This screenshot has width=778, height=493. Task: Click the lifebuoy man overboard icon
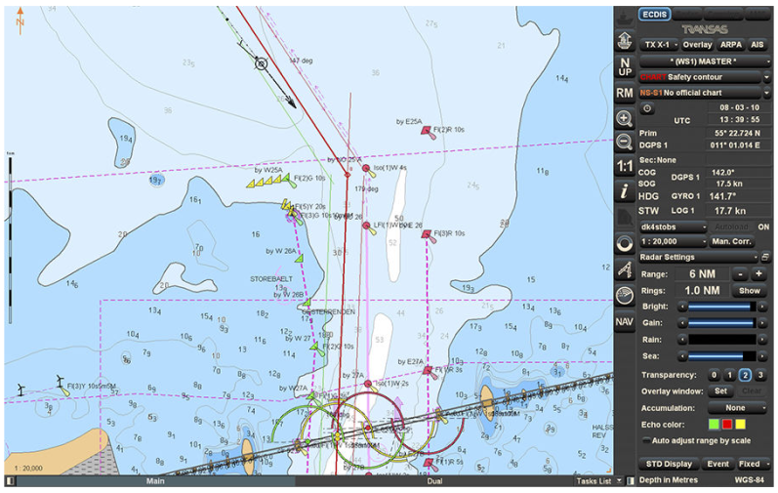coord(625,243)
